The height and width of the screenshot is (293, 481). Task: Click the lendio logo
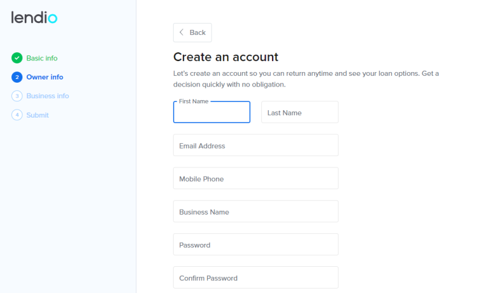point(34,17)
